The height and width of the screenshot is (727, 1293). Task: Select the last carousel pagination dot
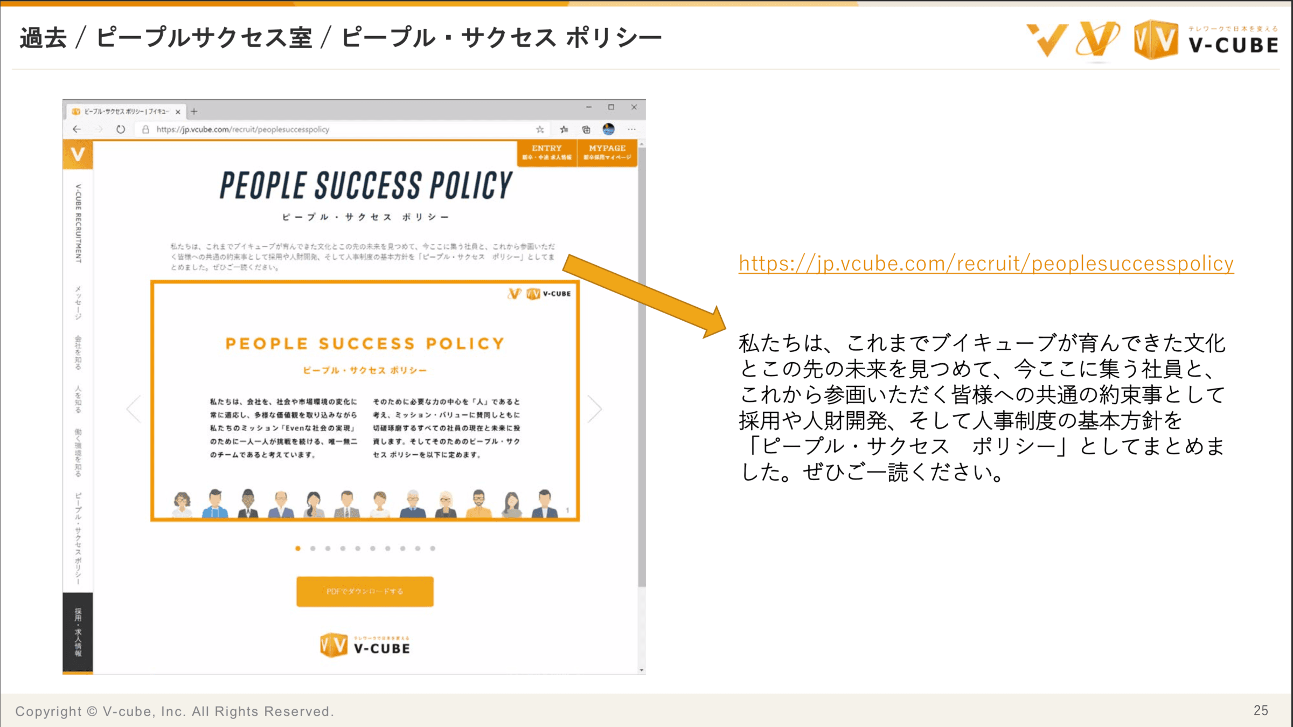click(433, 548)
